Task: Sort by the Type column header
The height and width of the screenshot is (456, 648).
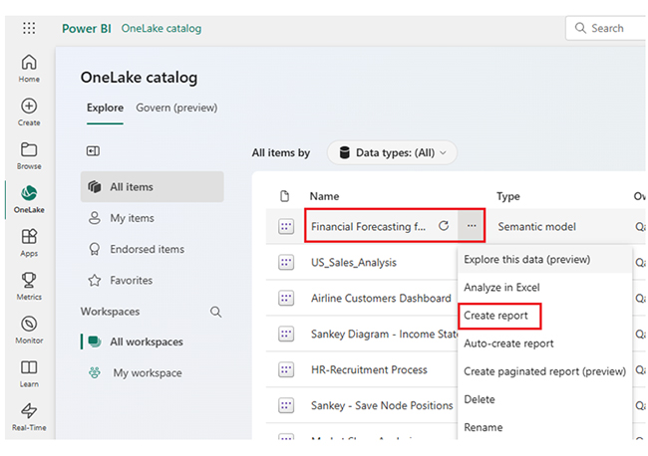Action: (x=507, y=196)
